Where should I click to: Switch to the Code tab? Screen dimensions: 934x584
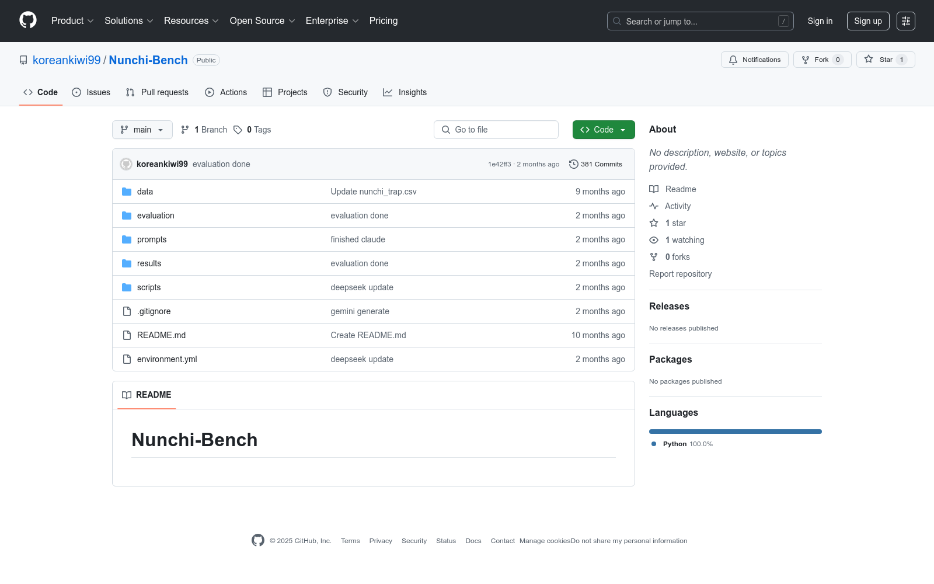pyautogui.click(x=41, y=92)
